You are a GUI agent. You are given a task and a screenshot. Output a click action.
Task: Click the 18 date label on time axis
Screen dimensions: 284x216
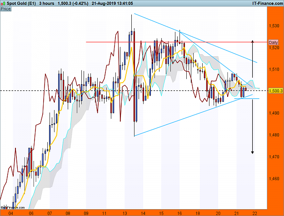pyautogui.click(x=198, y=213)
